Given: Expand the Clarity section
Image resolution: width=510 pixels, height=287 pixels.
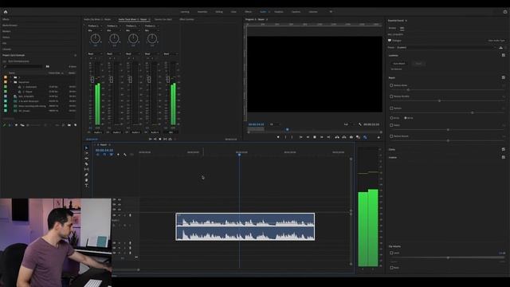Looking at the screenshot, I should tap(391, 149).
